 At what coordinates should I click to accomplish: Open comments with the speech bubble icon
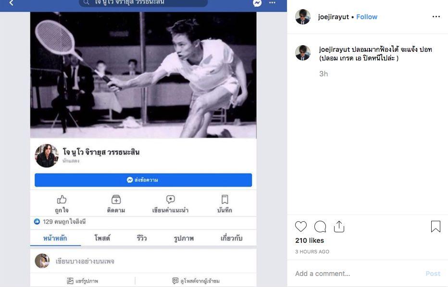click(x=320, y=227)
